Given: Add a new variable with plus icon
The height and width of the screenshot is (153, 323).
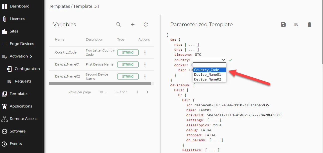Looking at the screenshot, I should point(133,24).
